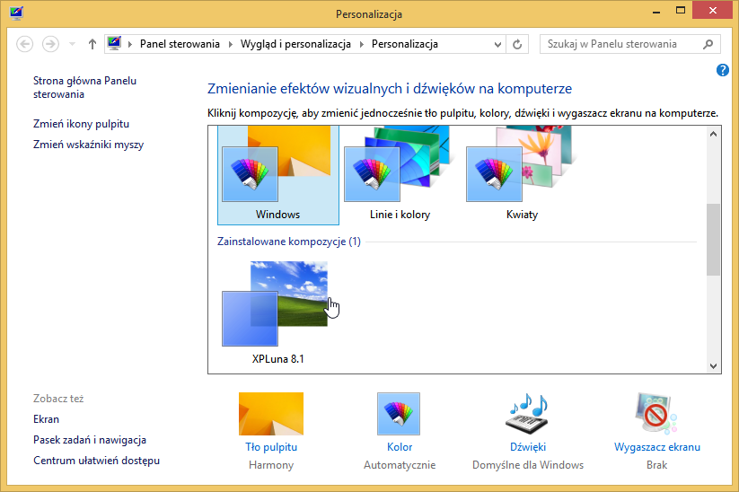Apply the Linie i kolory theme
Screen dimensions: 739x492
pos(400,175)
